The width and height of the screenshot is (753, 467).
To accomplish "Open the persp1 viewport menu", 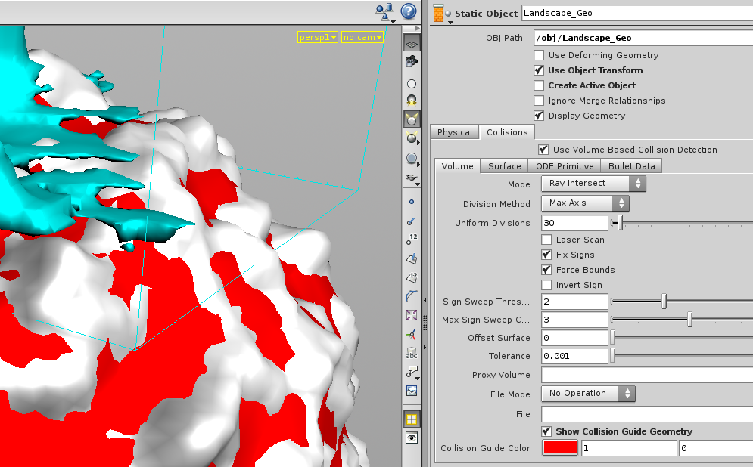I will [318, 36].
